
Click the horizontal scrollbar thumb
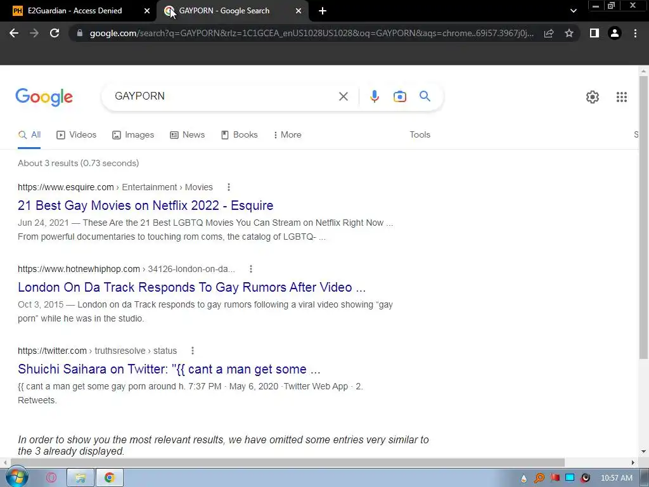[288, 462]
